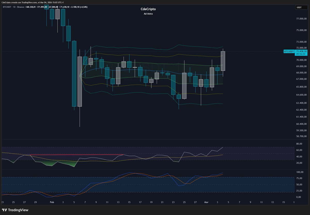This screenshot has width=310, height=215.
Task: Click the TradingView logo
Action: [x=15, y=210]
